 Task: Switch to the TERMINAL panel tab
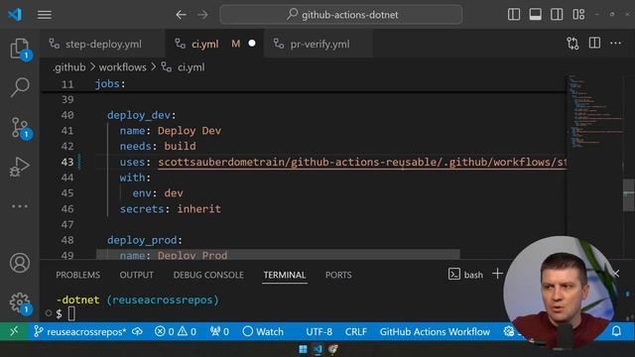(285, 275)
